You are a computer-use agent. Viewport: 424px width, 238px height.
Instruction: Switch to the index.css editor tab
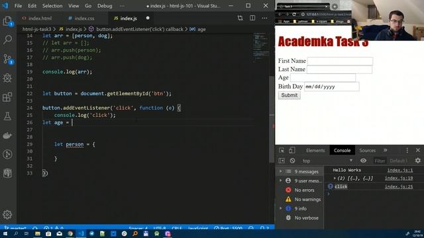pyautogui.click(x=81, y=19)
